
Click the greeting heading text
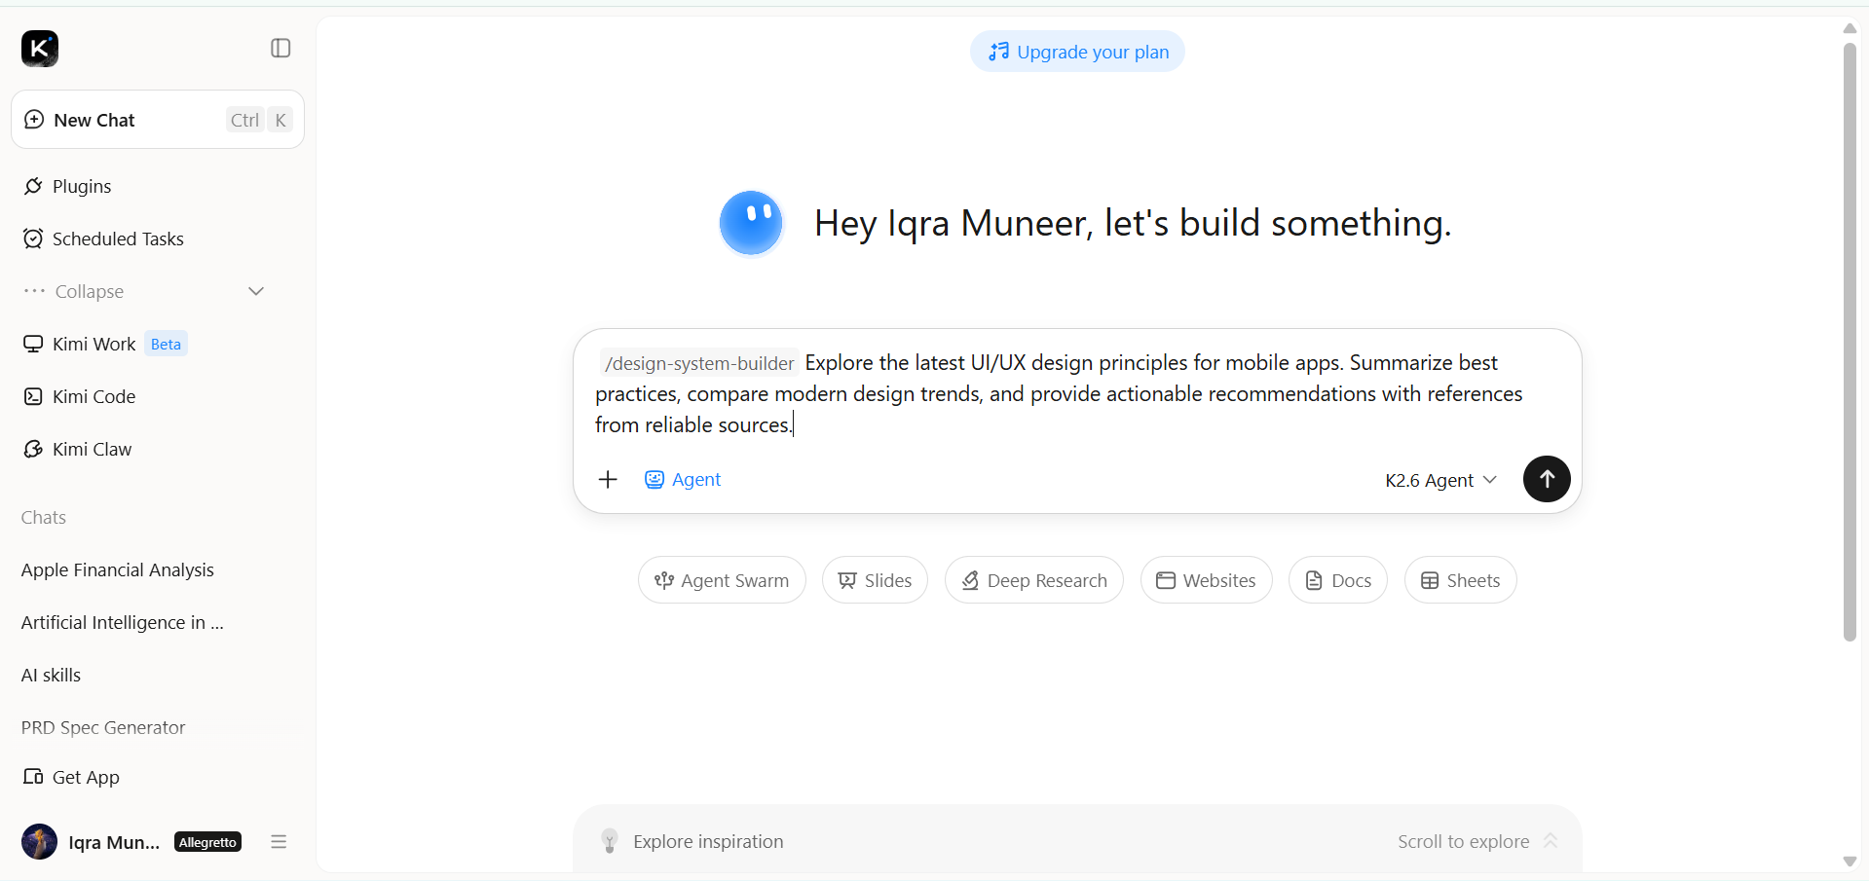click(1133, 223)
